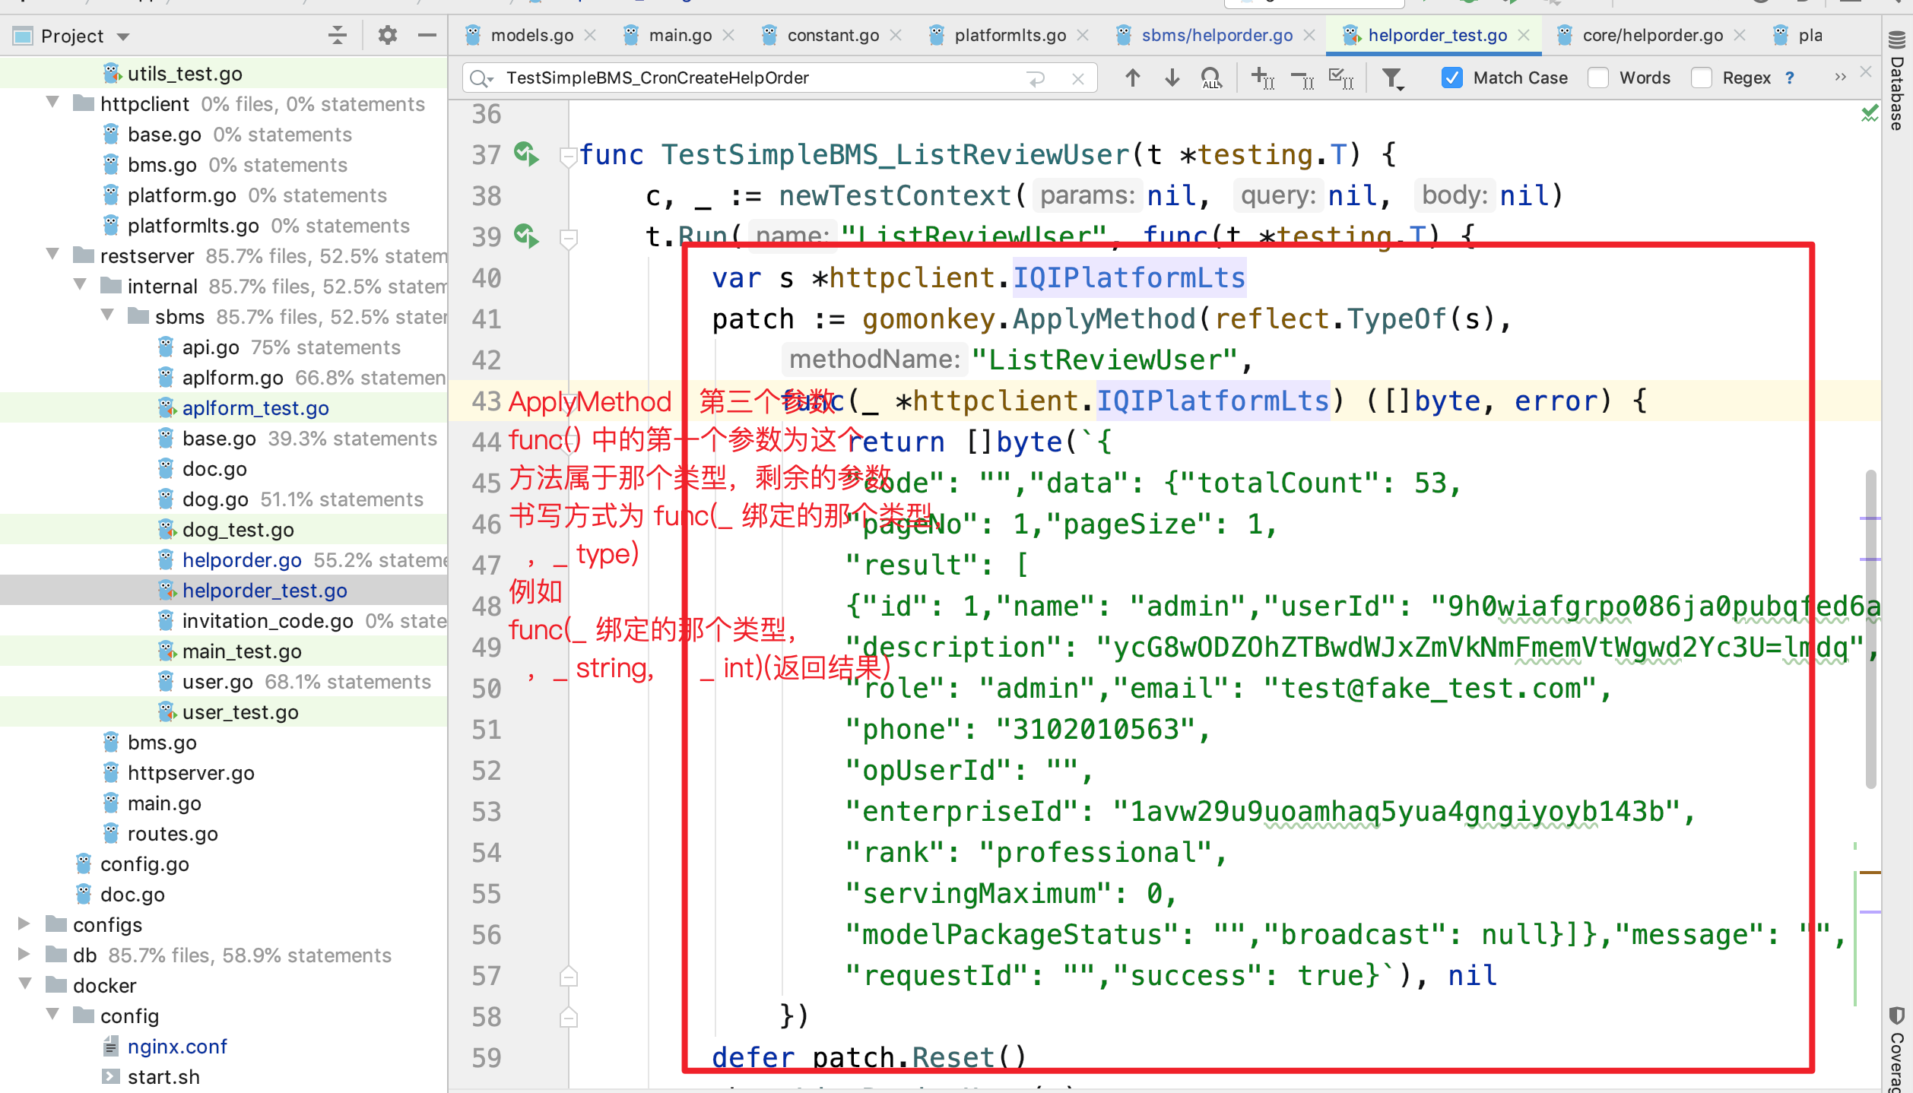Click the regex help question mark
The image size is (1913, 1093).
(1790, 78)
